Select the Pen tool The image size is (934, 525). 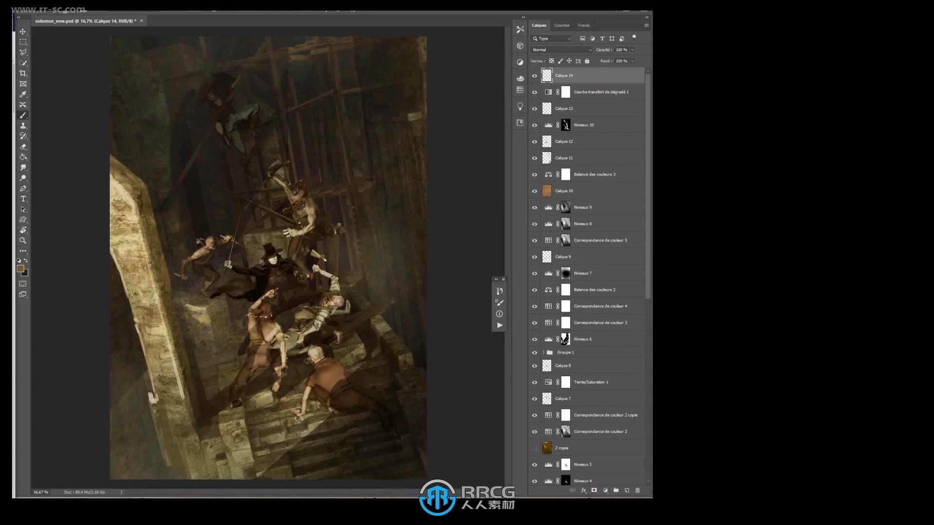[x=23, y=189]
